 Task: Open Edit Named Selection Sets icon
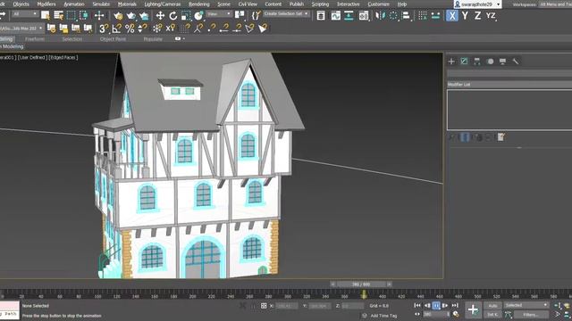click(x=257, y=15)
